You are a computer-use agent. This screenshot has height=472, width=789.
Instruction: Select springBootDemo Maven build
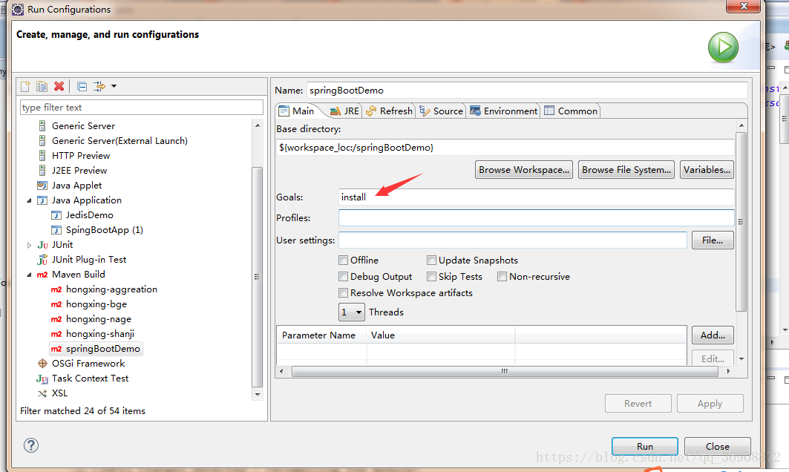click(102, 349)
